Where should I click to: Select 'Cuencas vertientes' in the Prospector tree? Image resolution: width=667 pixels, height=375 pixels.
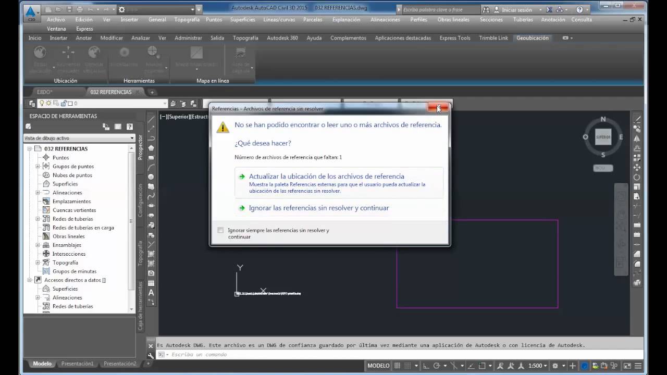pos(74,210)
